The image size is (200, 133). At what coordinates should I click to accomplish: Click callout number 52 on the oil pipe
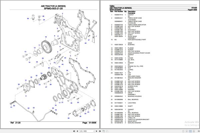(28, 108)
